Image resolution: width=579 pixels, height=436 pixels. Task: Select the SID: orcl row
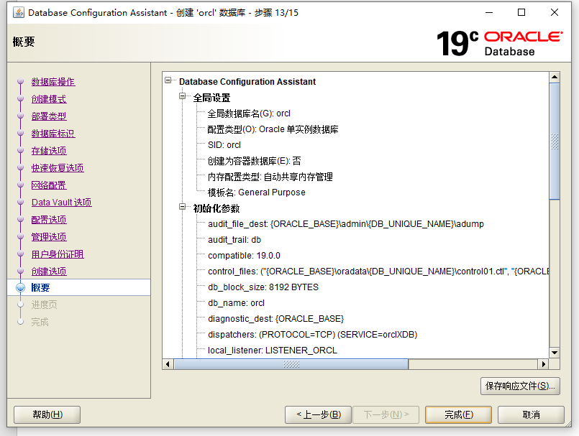pos(224,145)
